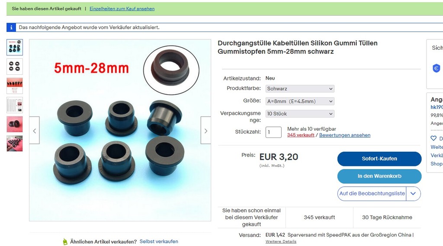Click the heart icon to save seller

pyautogui.click(x=433, y=138)
